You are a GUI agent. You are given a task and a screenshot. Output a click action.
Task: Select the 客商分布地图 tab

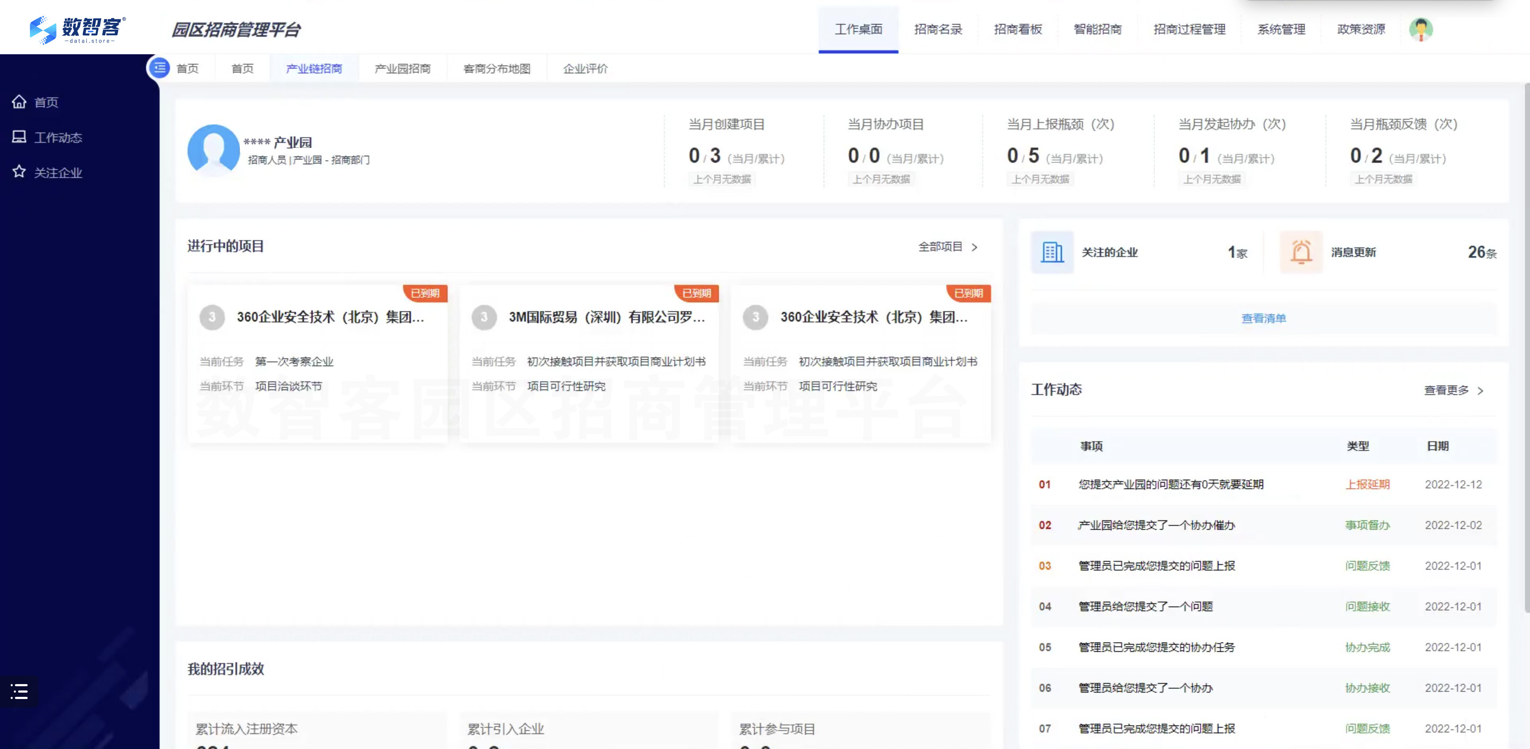pos(496,68)
